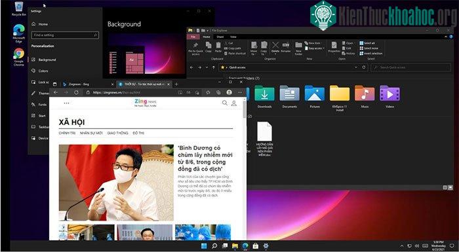This screenshot has width=459, height=252.
Task: Click Edit in the Open group
Action: [x=346, y=48]
